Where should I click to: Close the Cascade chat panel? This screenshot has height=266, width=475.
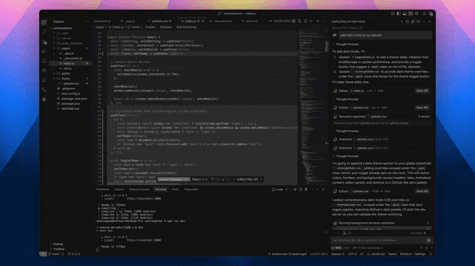(429, 22)
